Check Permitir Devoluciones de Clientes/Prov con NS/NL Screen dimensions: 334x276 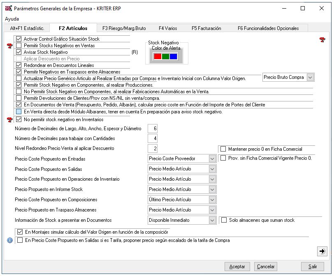19,98
